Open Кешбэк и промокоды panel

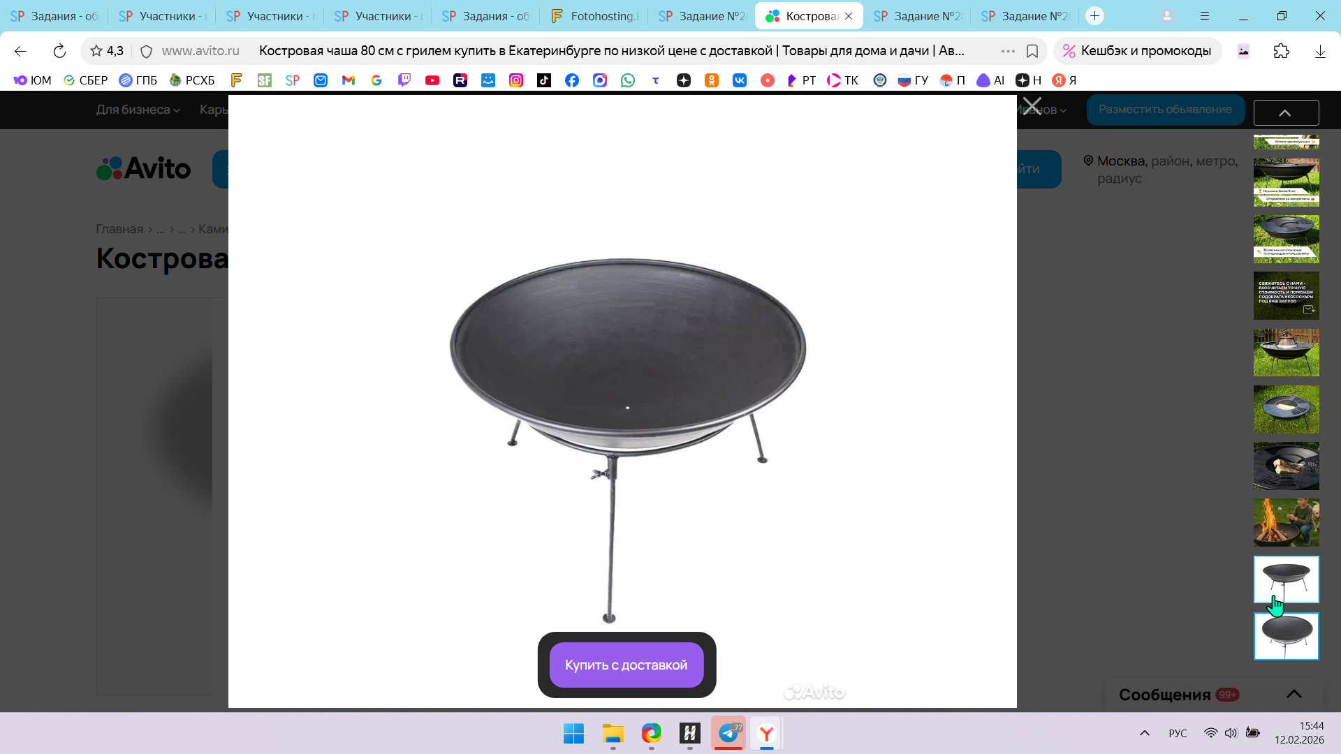click(x=1137, y=51)
